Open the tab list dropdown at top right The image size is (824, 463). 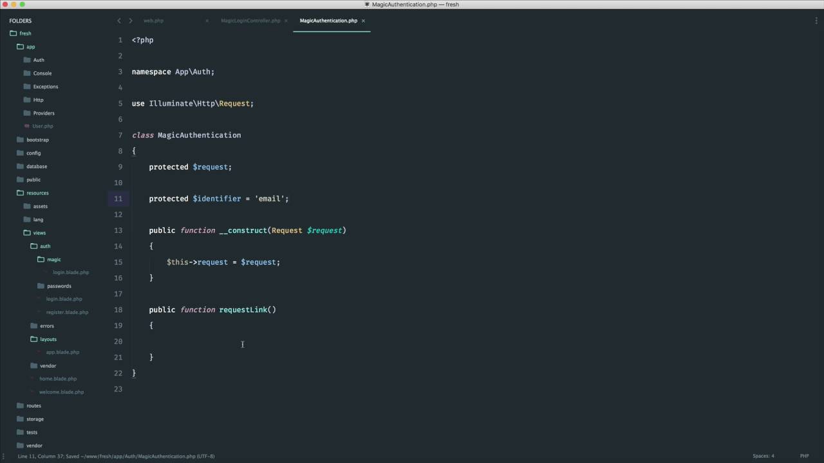[x=816, y=21]
